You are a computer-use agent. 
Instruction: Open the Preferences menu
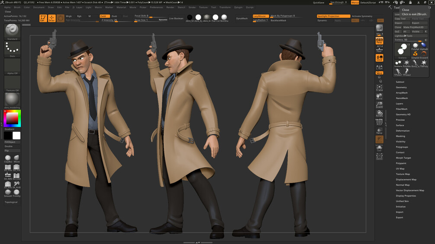pos(156,7)
